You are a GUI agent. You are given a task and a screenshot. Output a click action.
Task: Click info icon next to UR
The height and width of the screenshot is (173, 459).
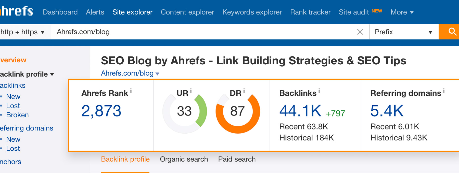[191, 91]
